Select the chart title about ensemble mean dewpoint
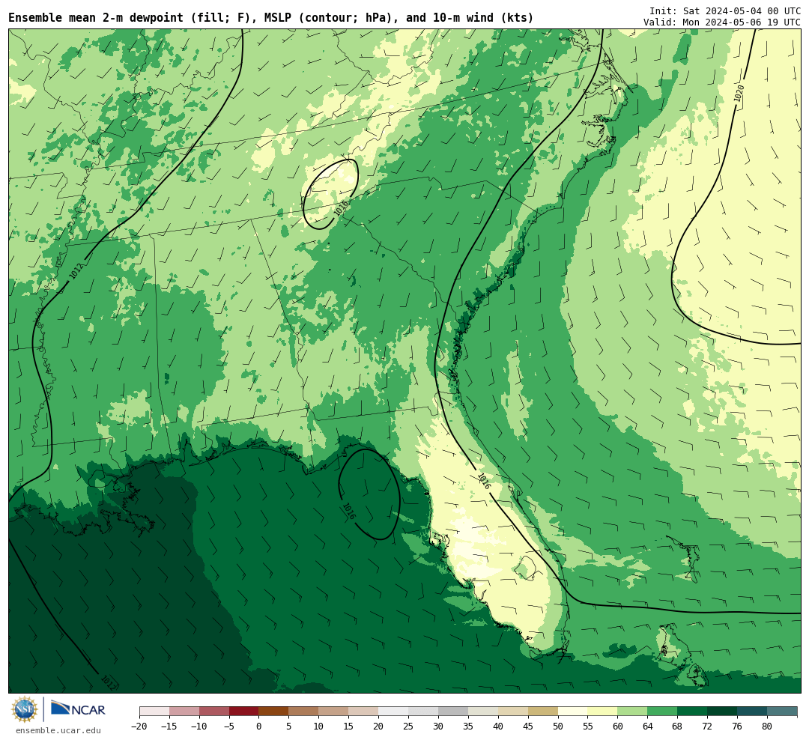 271,17
